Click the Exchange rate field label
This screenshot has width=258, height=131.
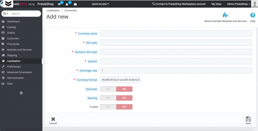coord(88,71)
